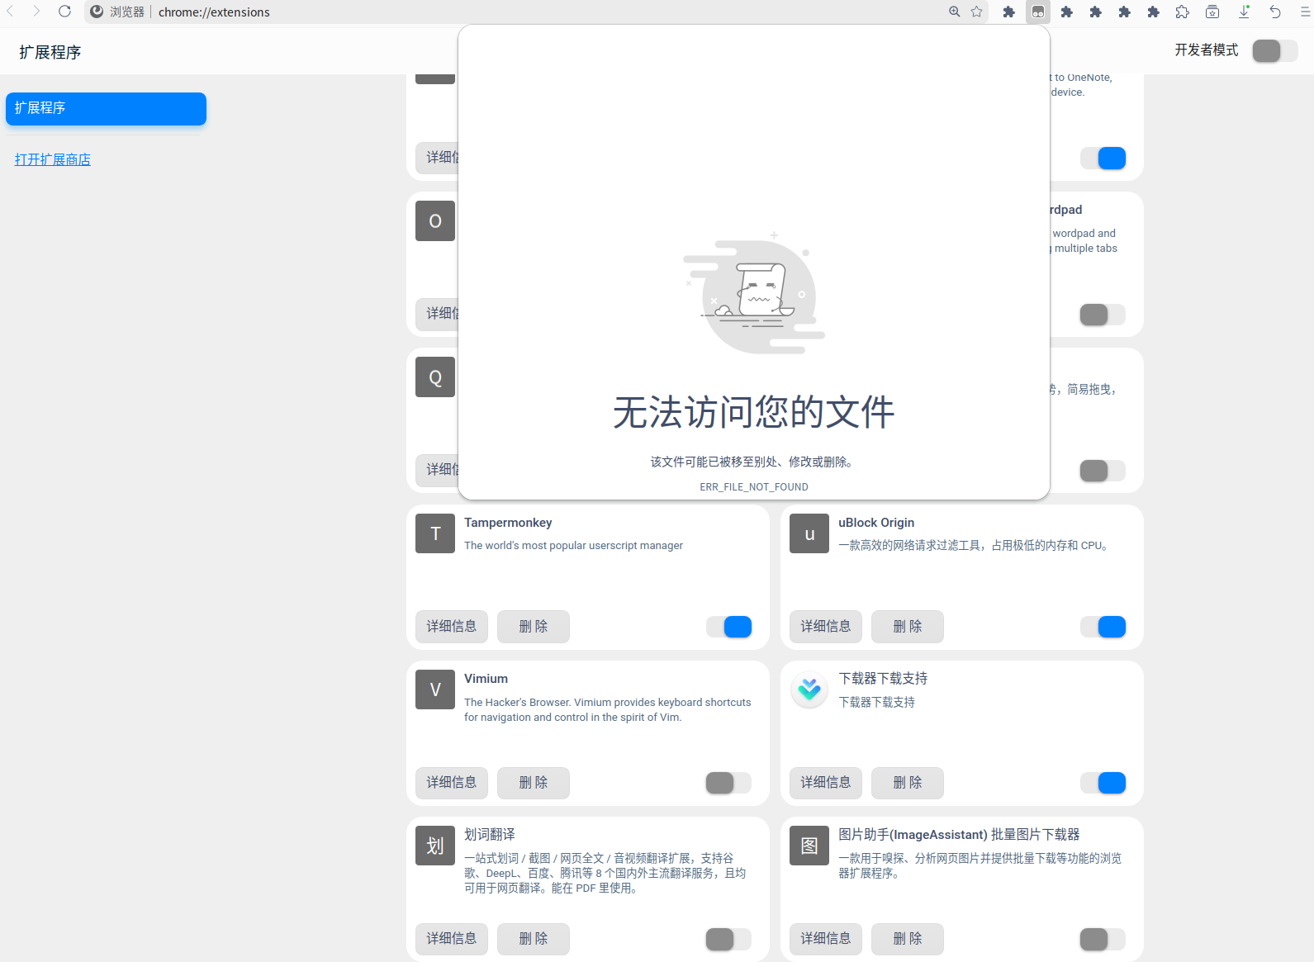Image resolution: width=1314 pixels, height=962 pixels.
Task: Delete 下载器下载支持 extension
Action: [908, 783]
